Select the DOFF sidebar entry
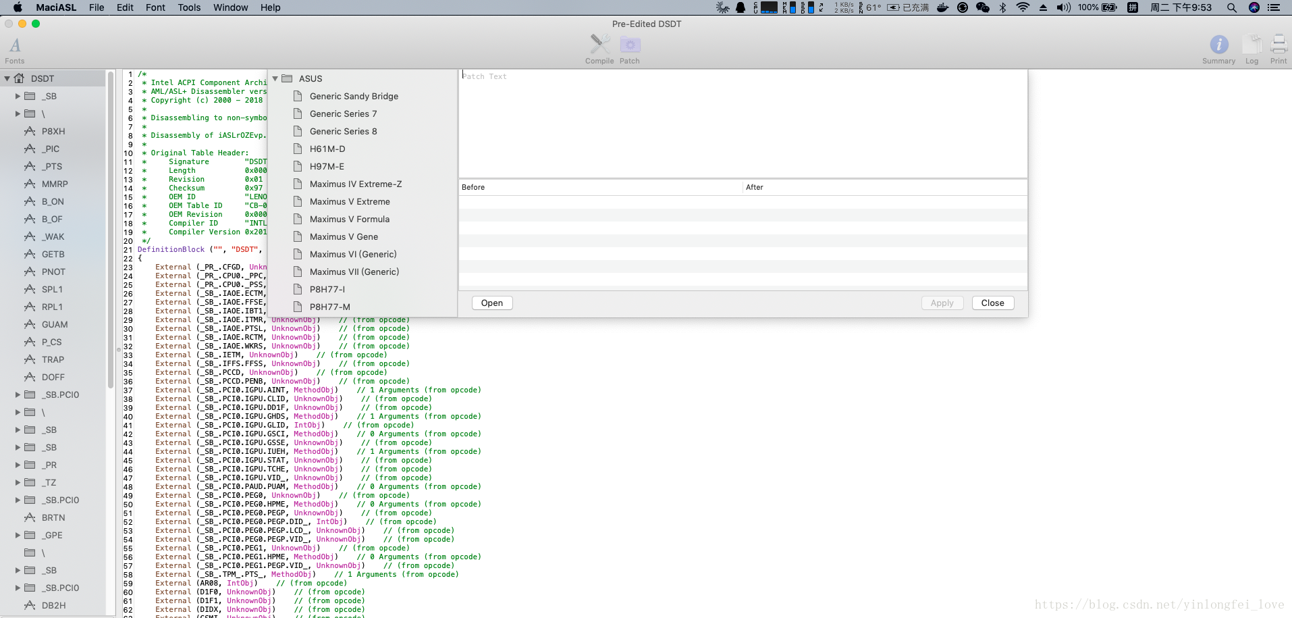1292x618 pixels. click(x=53, y=378)
